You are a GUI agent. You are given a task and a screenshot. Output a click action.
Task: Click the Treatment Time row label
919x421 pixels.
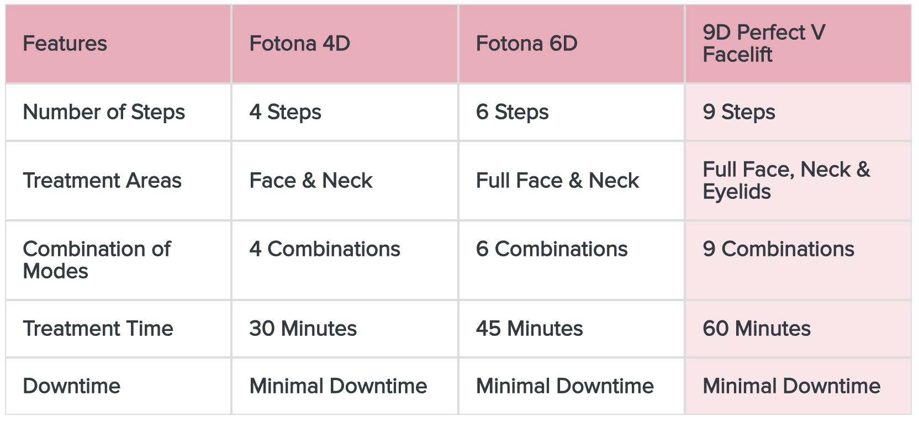point(98,329)
